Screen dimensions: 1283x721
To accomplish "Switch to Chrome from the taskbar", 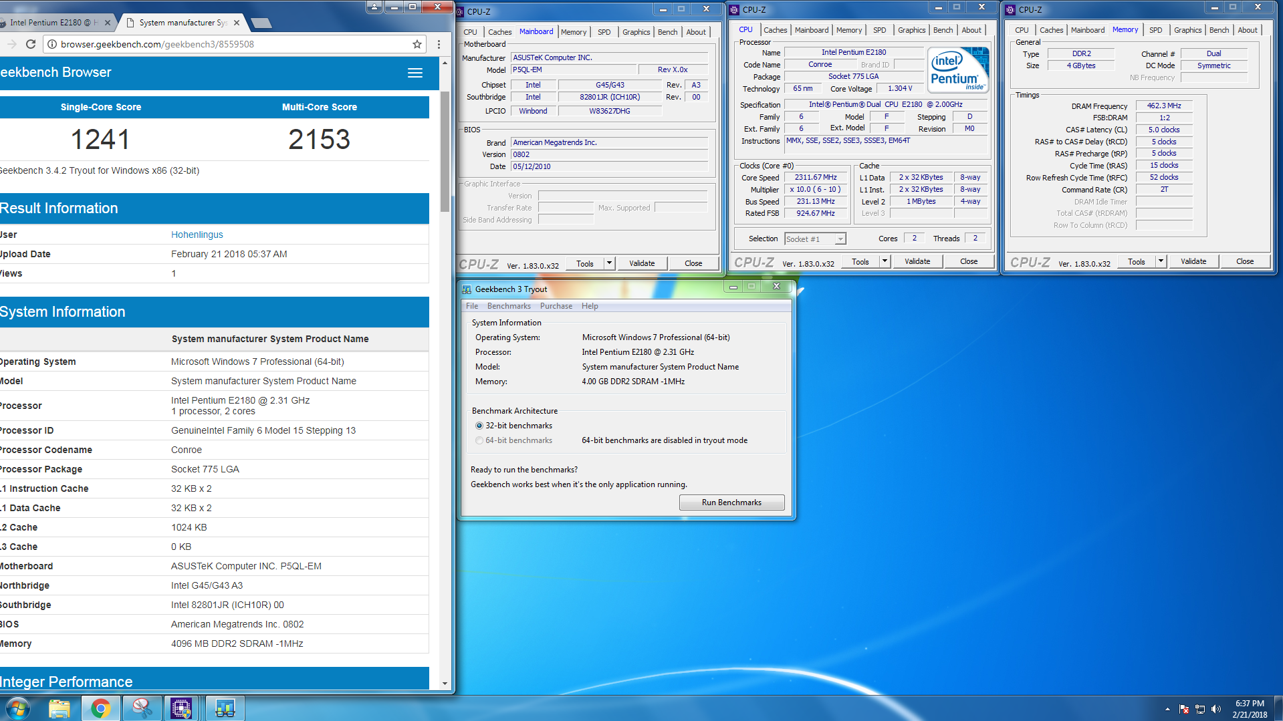I will click(101, 708).
